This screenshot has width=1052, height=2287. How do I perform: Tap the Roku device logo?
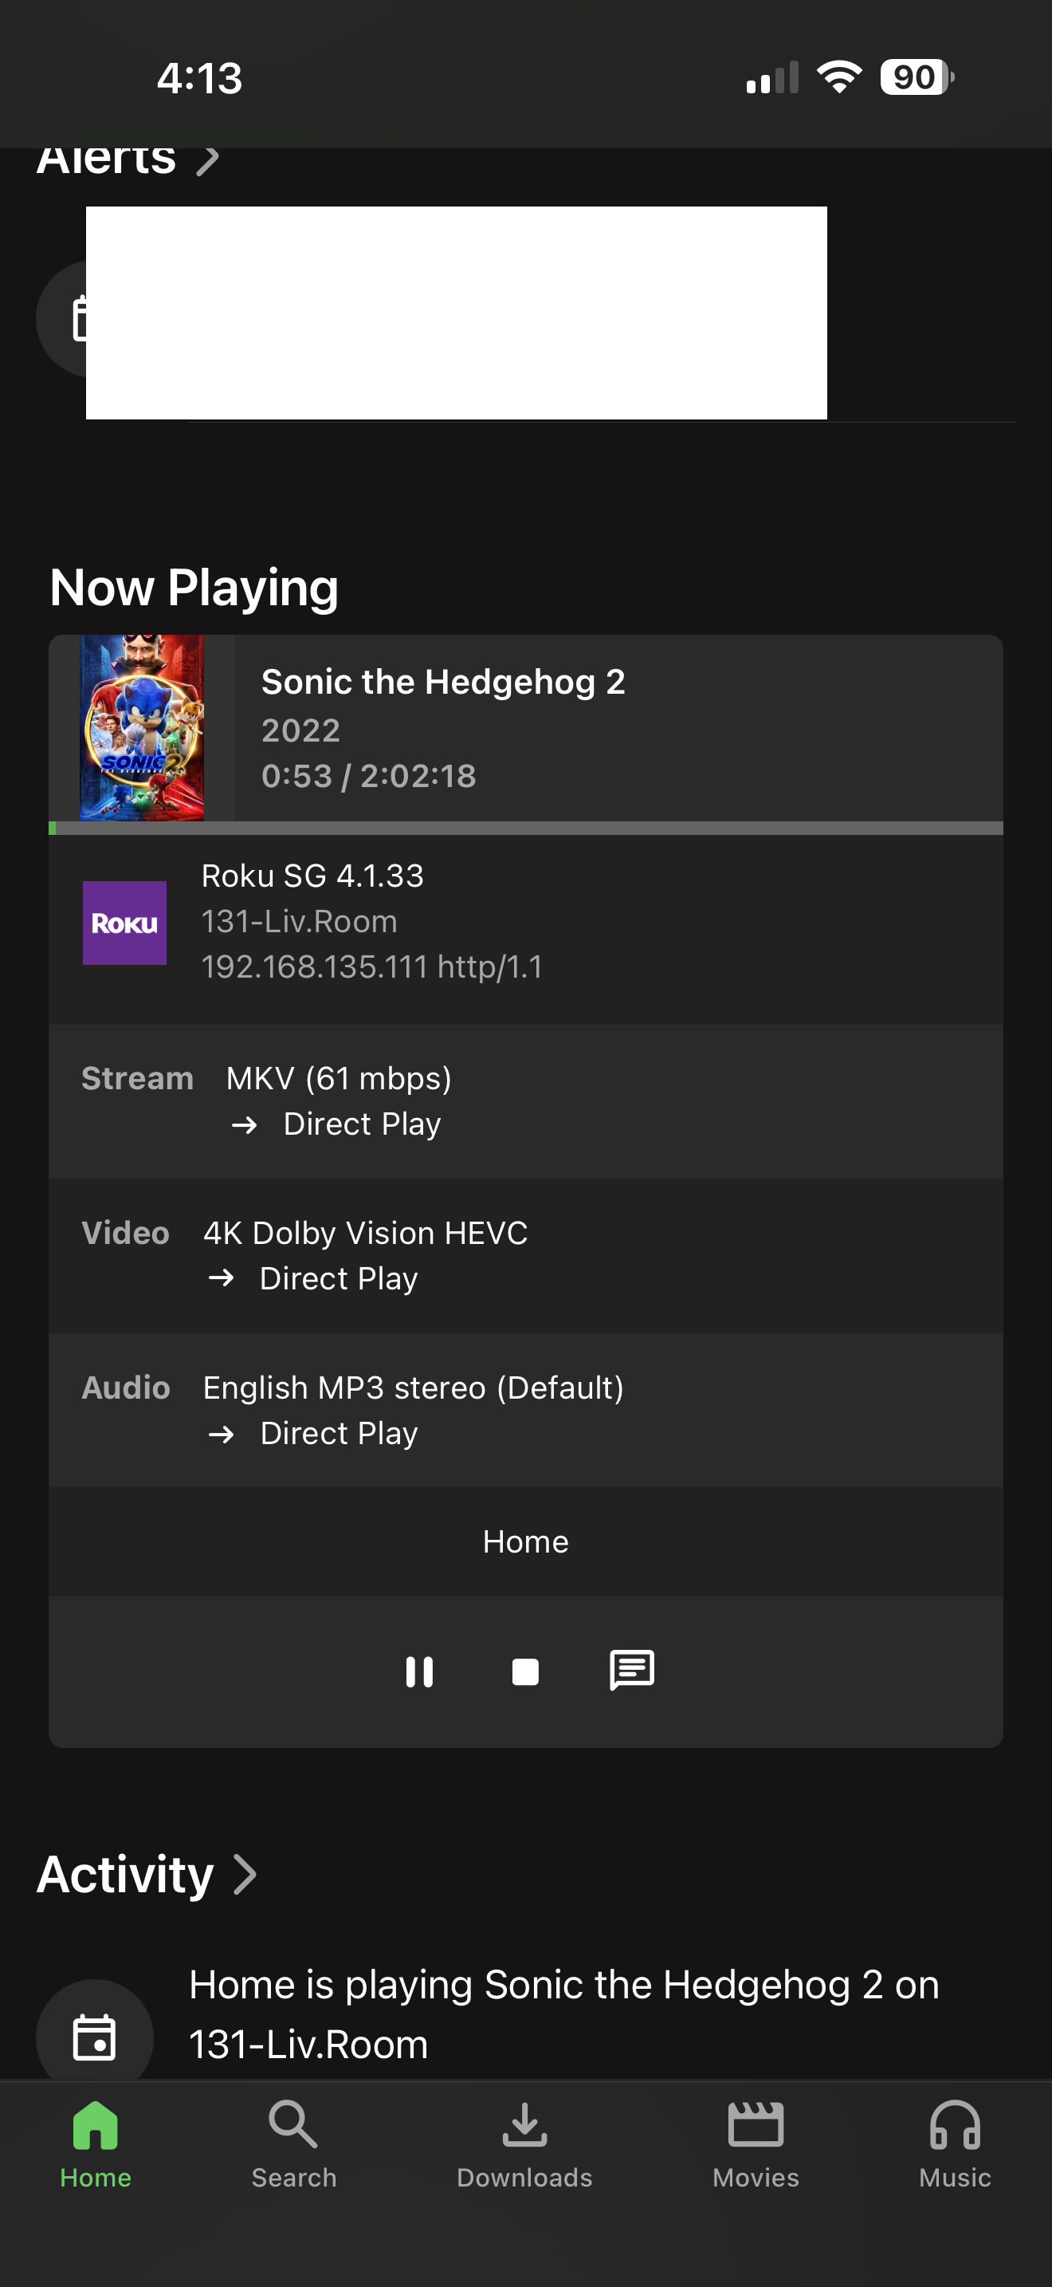(x=124, y=923)
